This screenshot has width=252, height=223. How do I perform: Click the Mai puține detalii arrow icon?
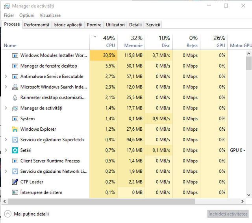tap(8, 214)
